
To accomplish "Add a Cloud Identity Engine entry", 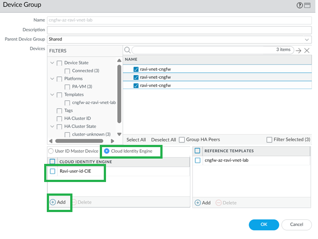I will pyautogui.click(x=58, y=202).
